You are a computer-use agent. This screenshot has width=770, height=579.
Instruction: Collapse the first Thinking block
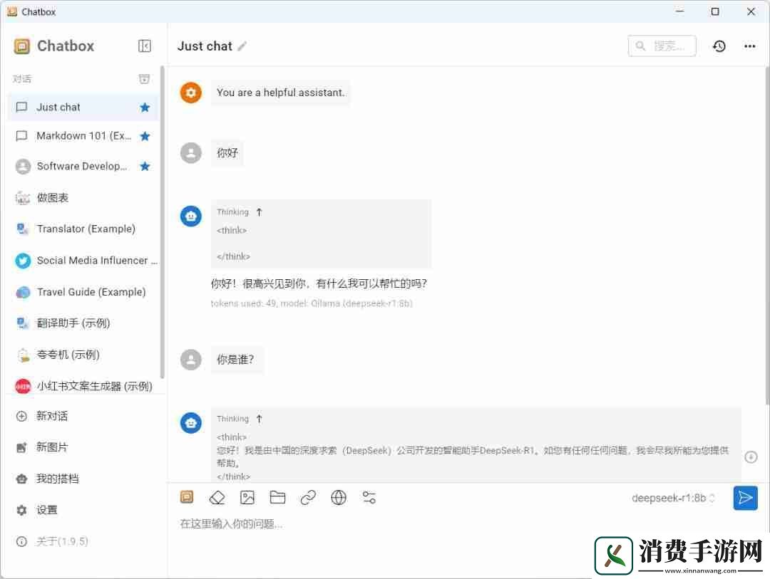click(x=259, y=212)
